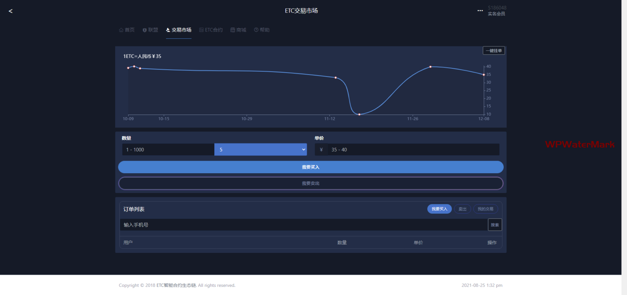Click the unit price 35 - 40 field
The width and height of the screenshot is (627, 295).
point(413,150)
